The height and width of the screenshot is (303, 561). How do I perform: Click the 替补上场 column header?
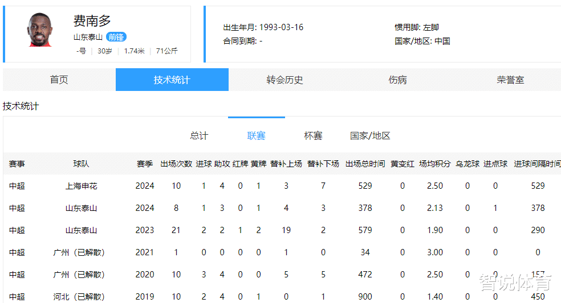[x=286, y=164]
